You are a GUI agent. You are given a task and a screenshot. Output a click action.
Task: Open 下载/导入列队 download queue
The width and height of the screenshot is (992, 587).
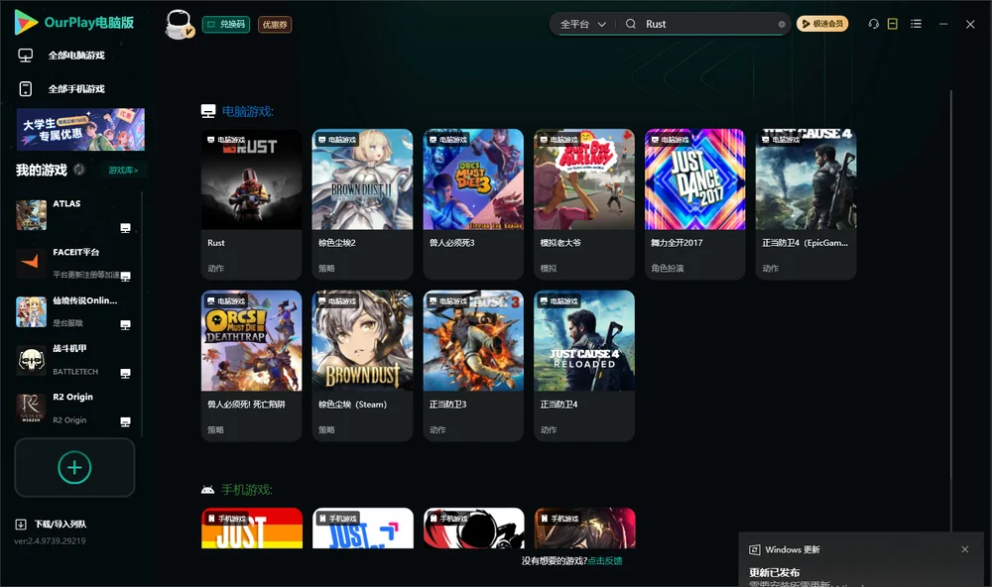click(x=61, y=524)
